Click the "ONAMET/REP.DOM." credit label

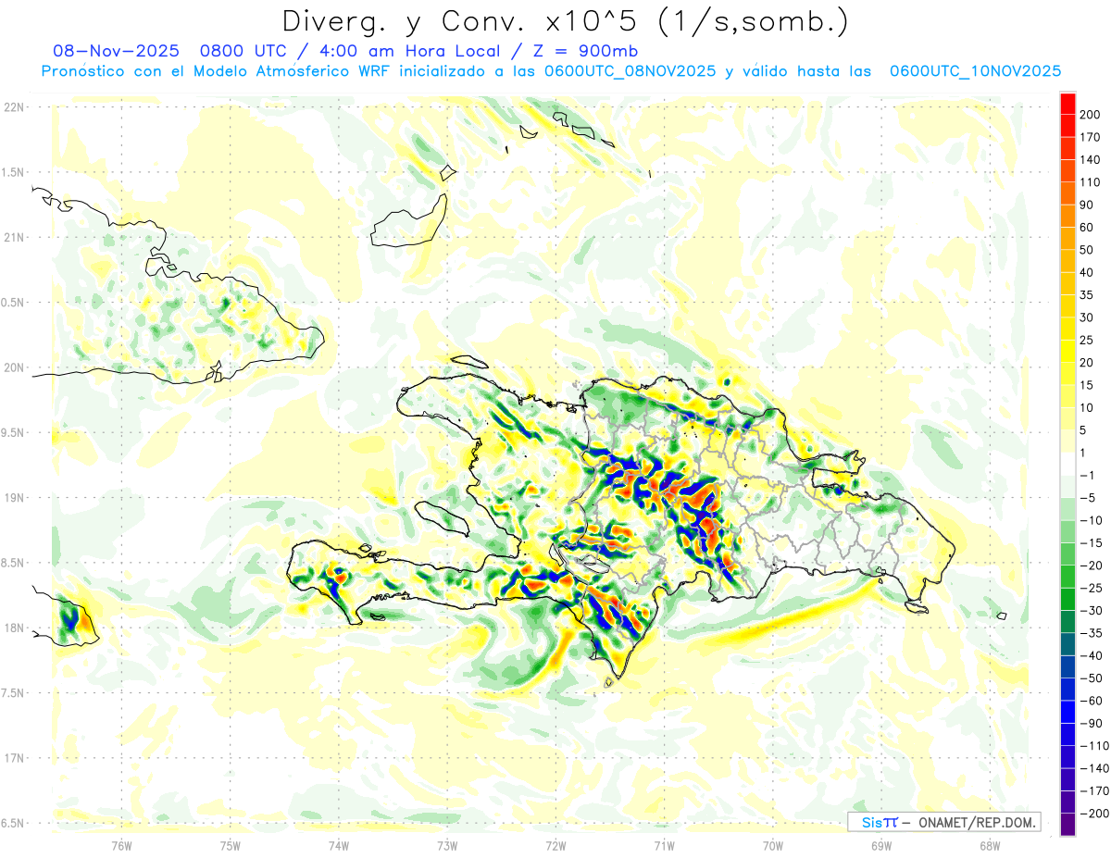(975, 822)
